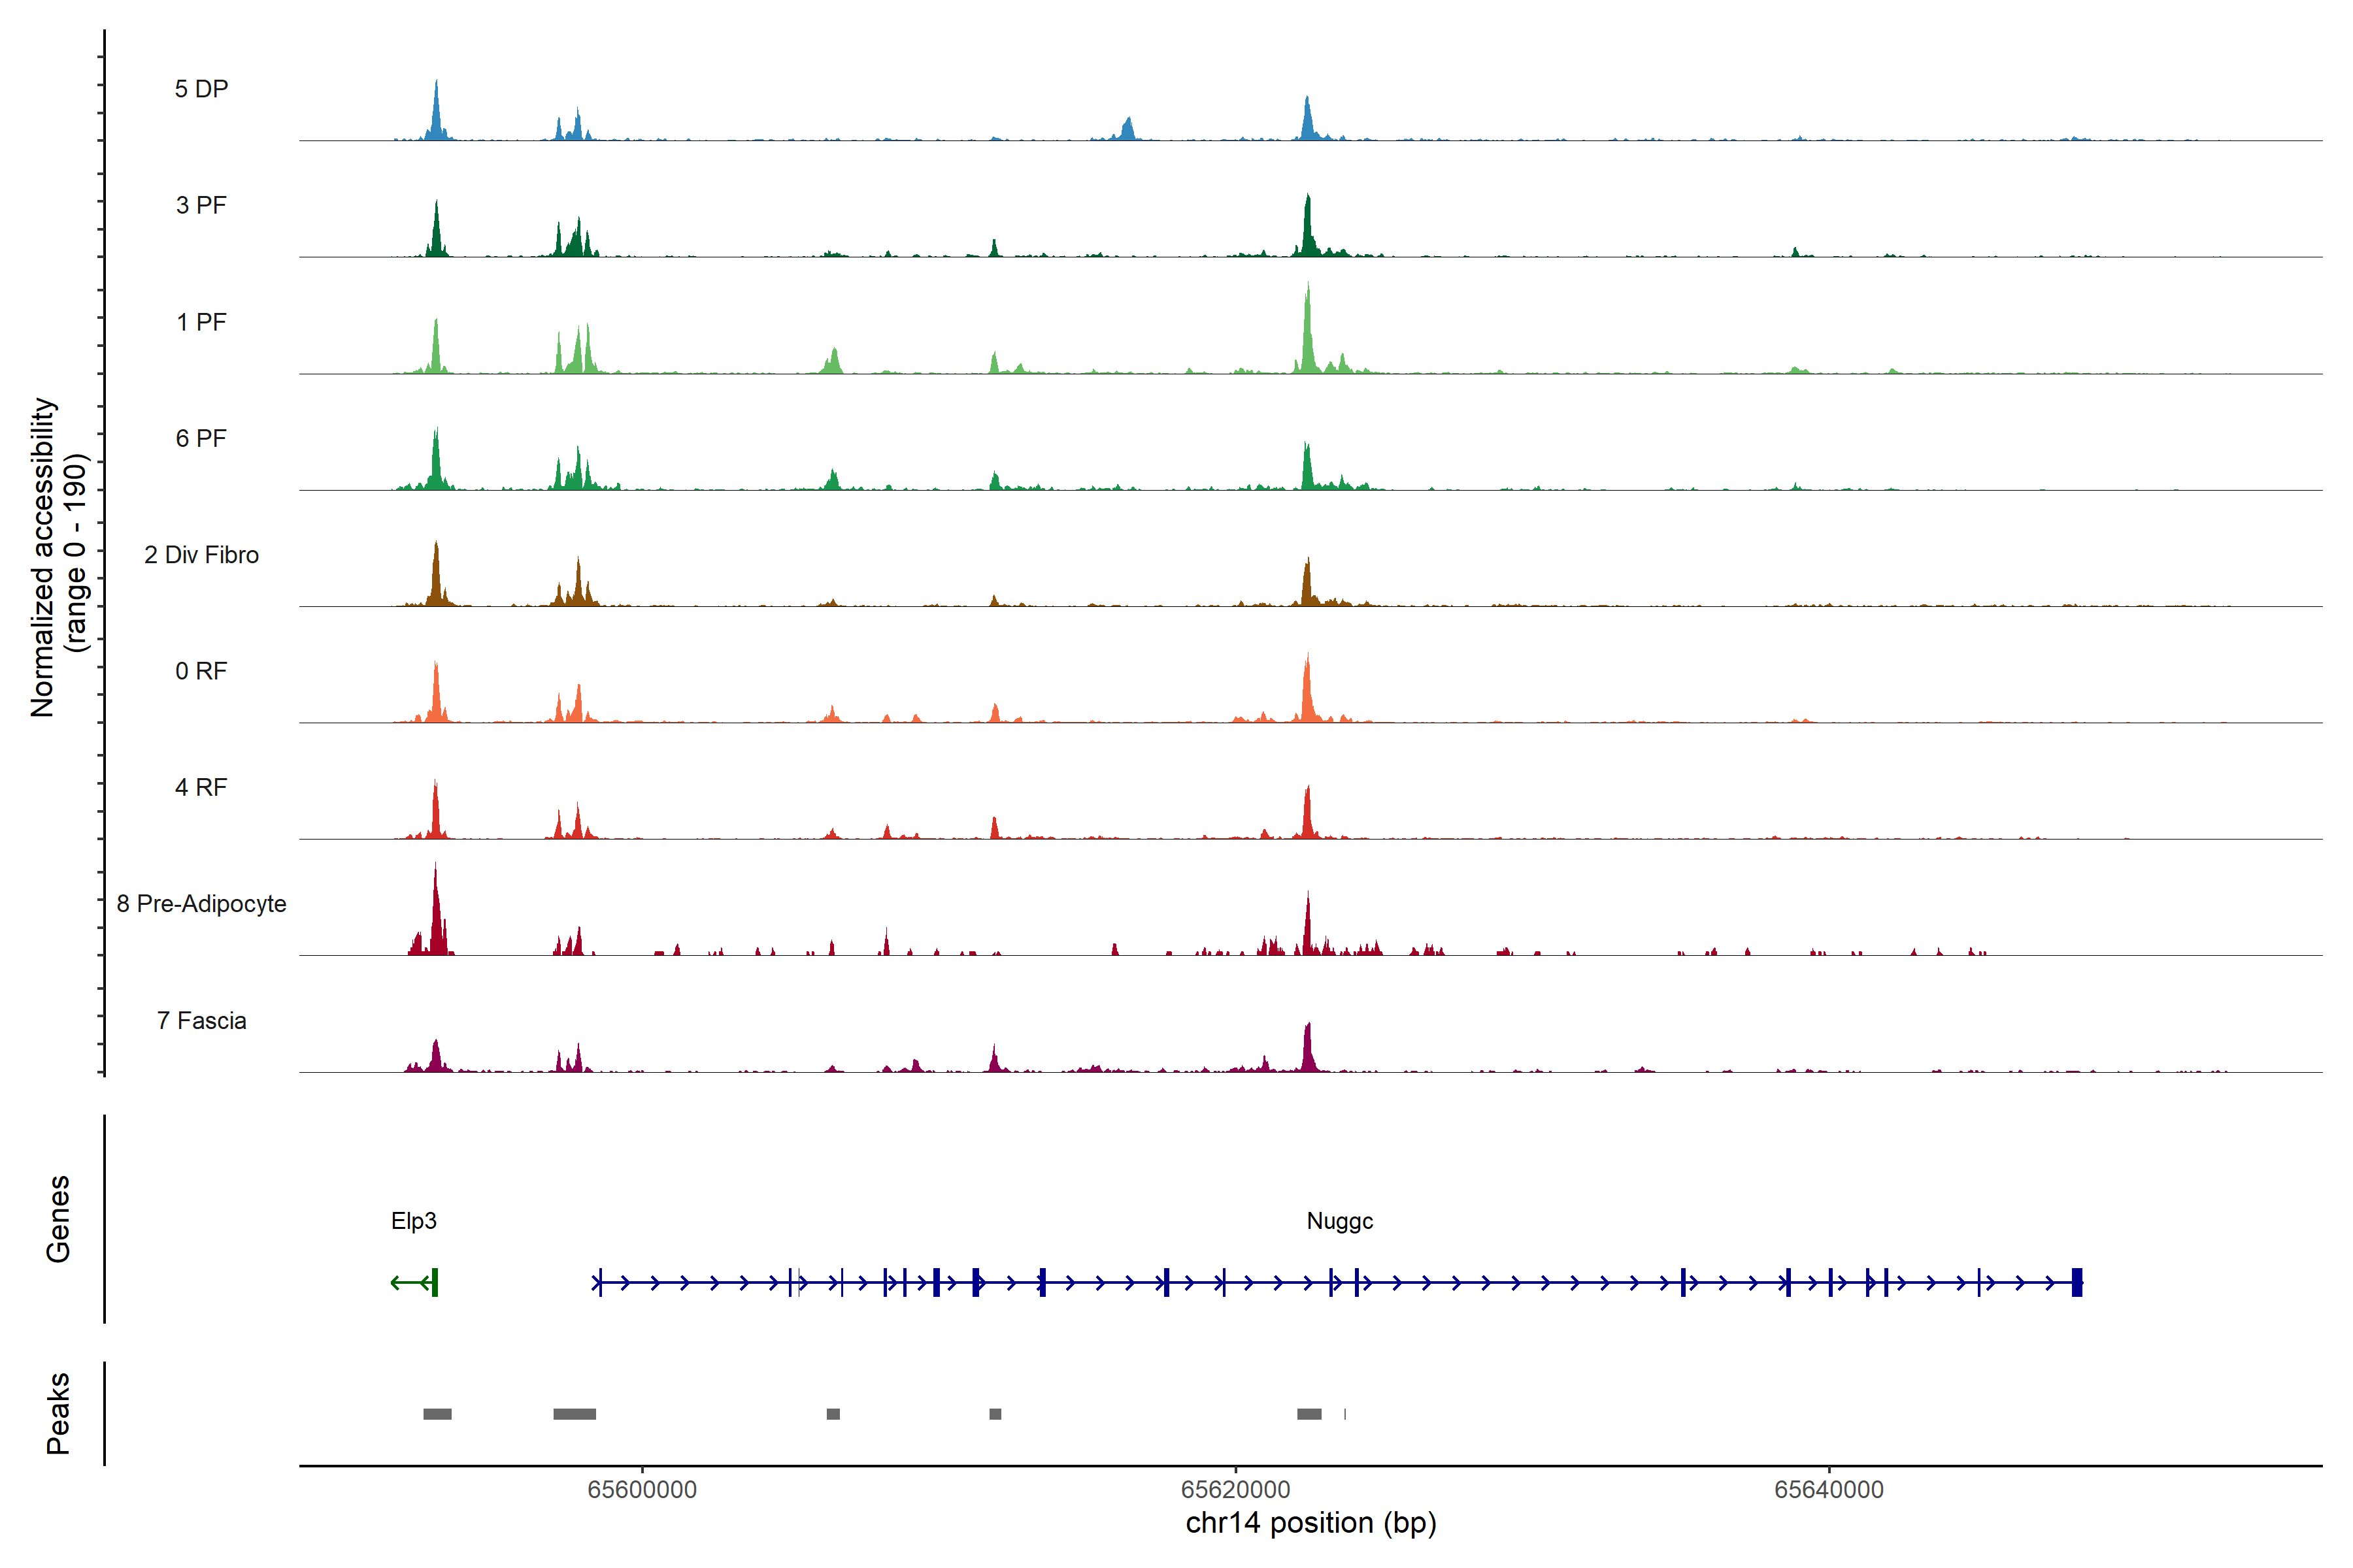Click the 4 RF track label
The width and height of the screenshot is (2353, 1568).
coord(201,787)
